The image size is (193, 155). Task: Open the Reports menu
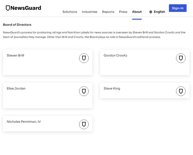click(x=108, y=12)
